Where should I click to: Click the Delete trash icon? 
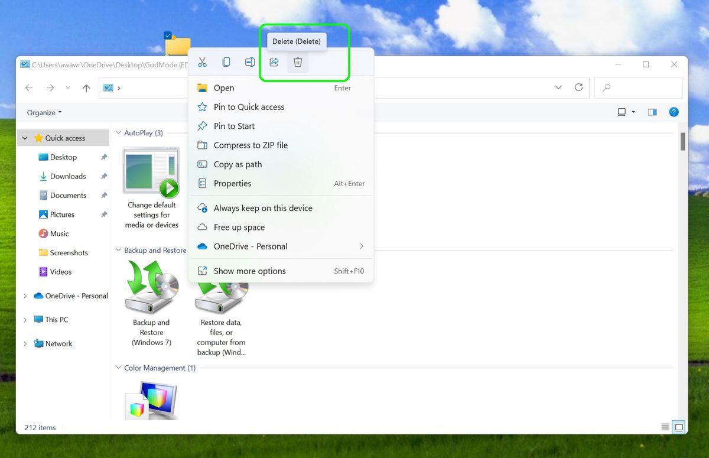point(298,62)
